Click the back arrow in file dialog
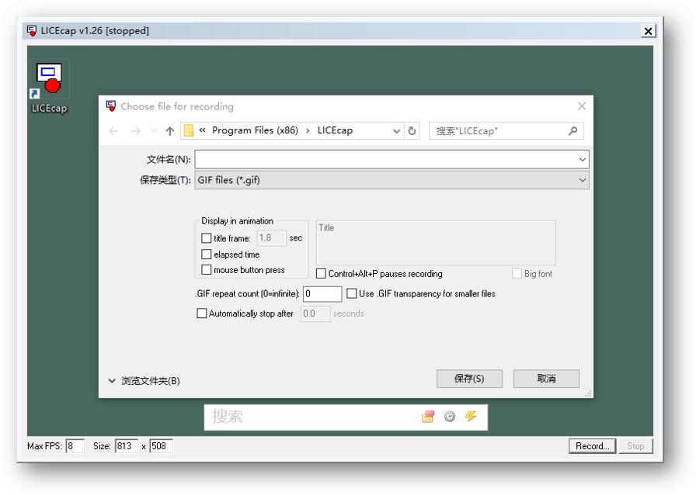The height and width of the screenshot is (495, 696). 113,131
